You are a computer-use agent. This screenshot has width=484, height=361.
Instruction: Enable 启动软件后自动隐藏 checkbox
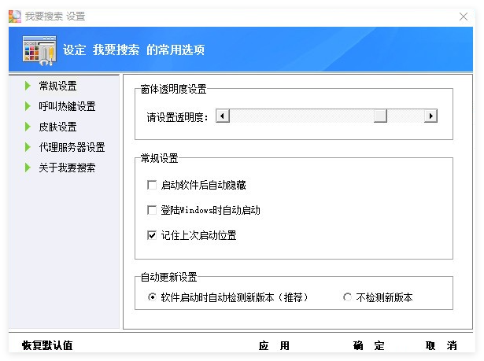pos(152,185)
